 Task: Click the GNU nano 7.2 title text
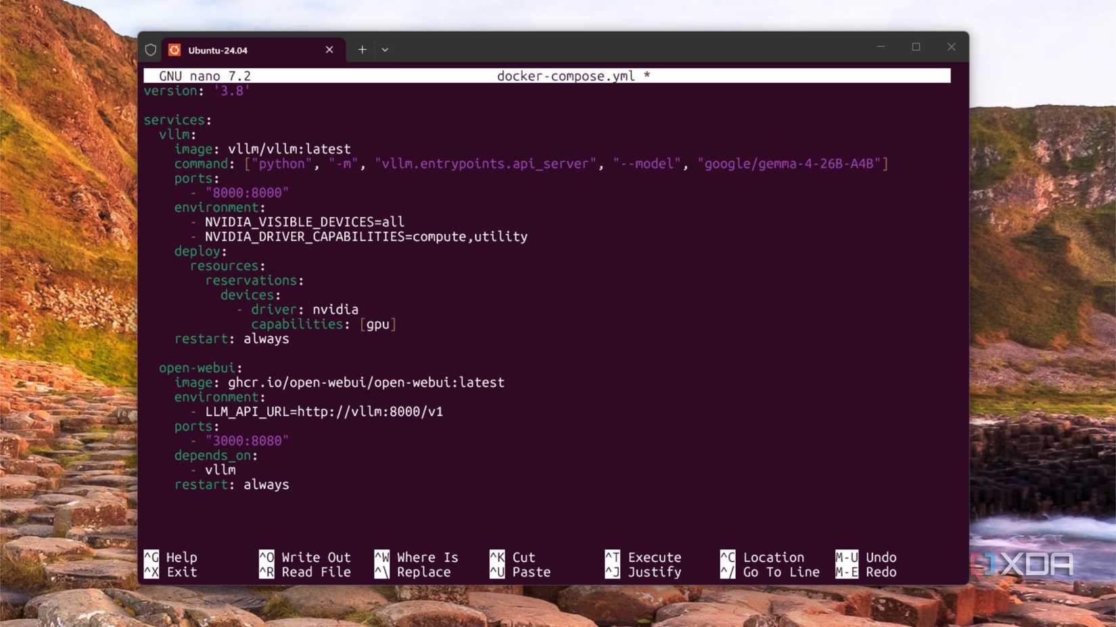205,76
